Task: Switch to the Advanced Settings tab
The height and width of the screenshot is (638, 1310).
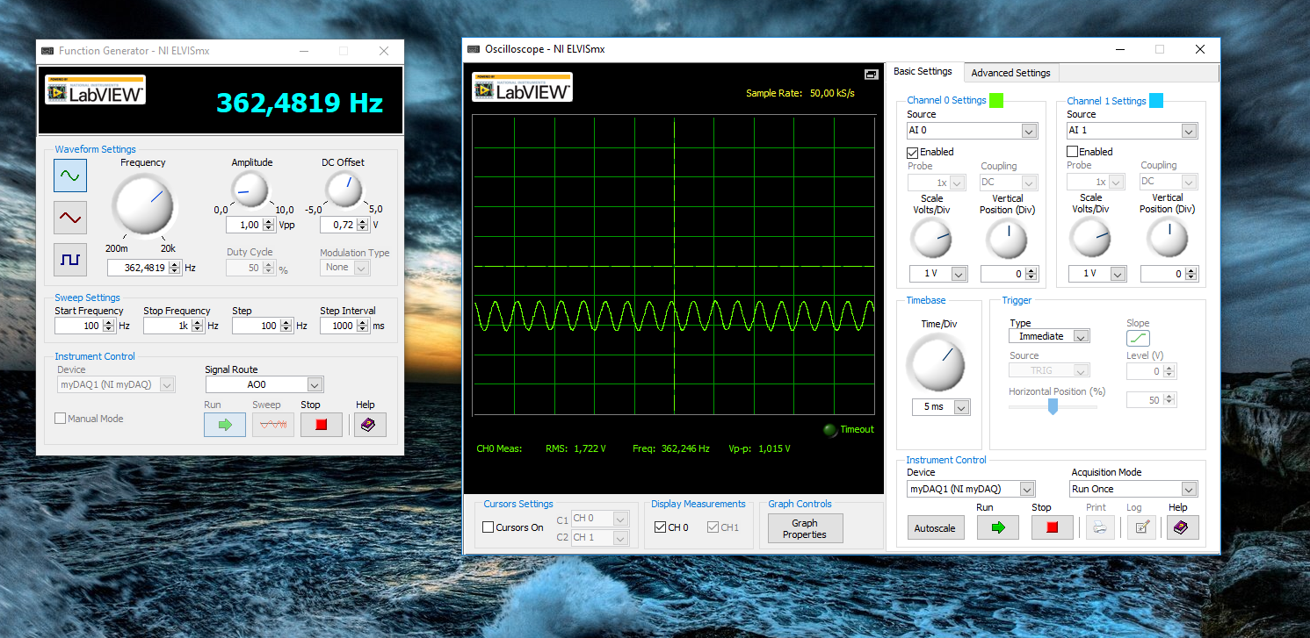Action: click(x=1010, y=73)
